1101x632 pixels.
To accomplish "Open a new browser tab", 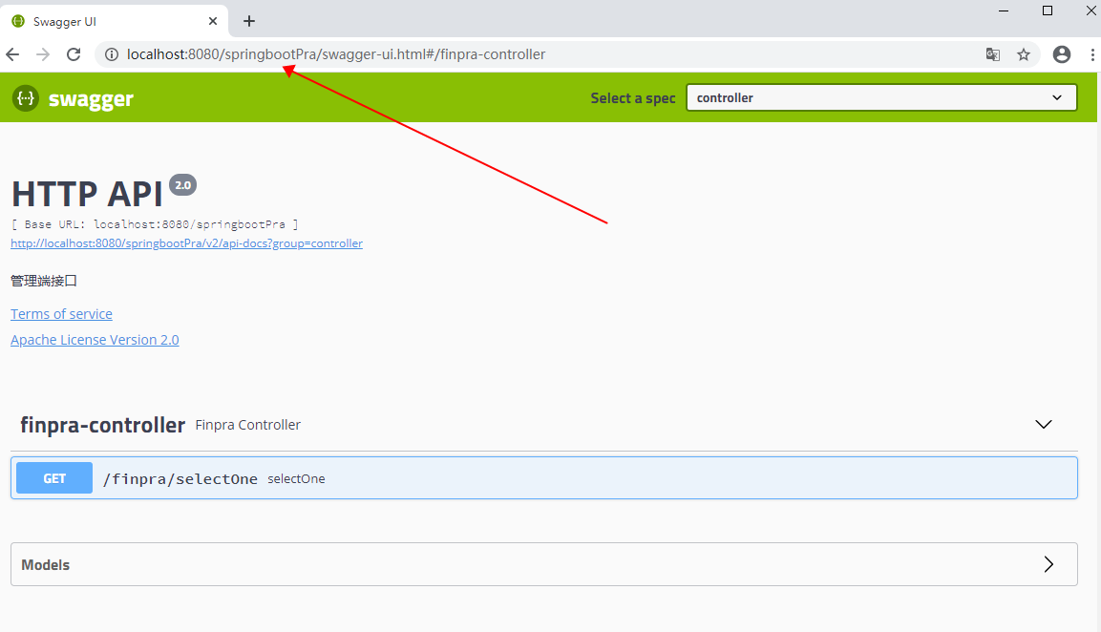I will 249,21.
